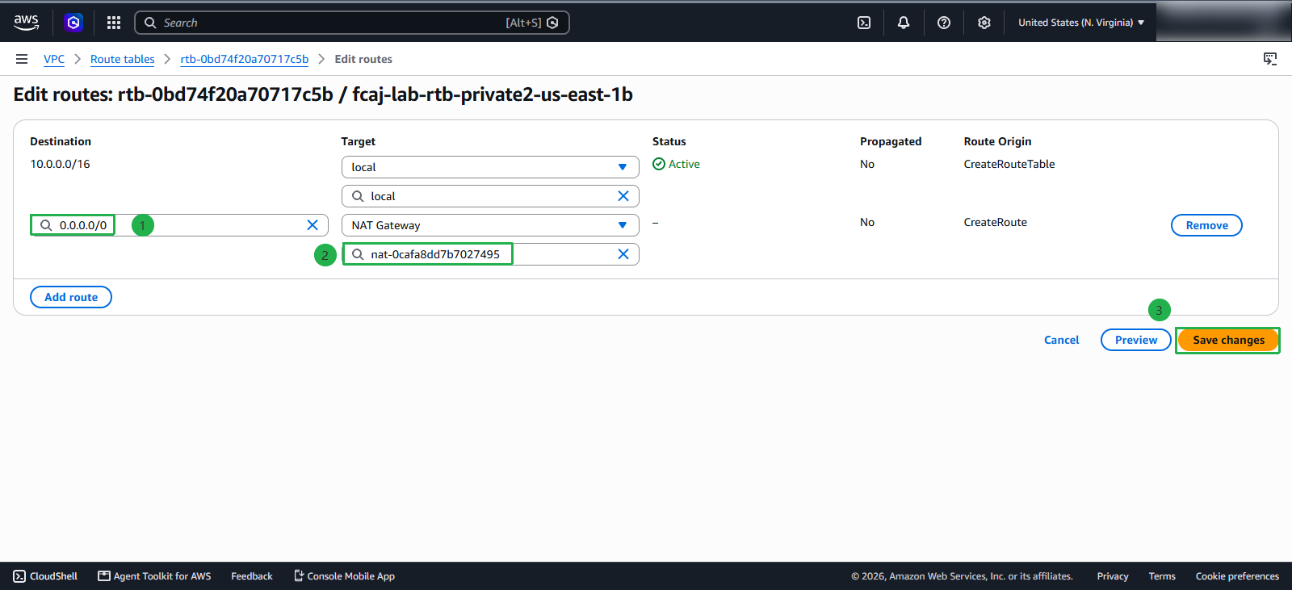Open the Console Mobile App link
The width and height of the screenshot is (1292, 590).
click(344, 576)
